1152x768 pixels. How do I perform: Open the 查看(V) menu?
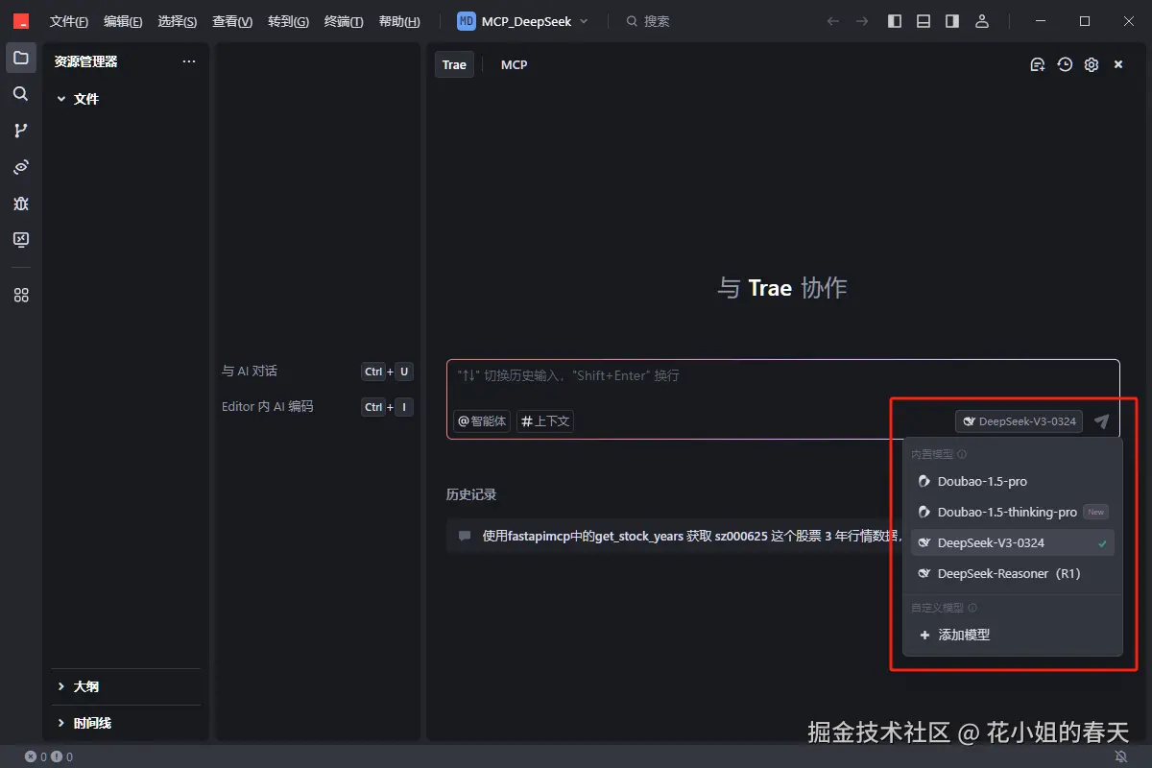click(232, 21)
